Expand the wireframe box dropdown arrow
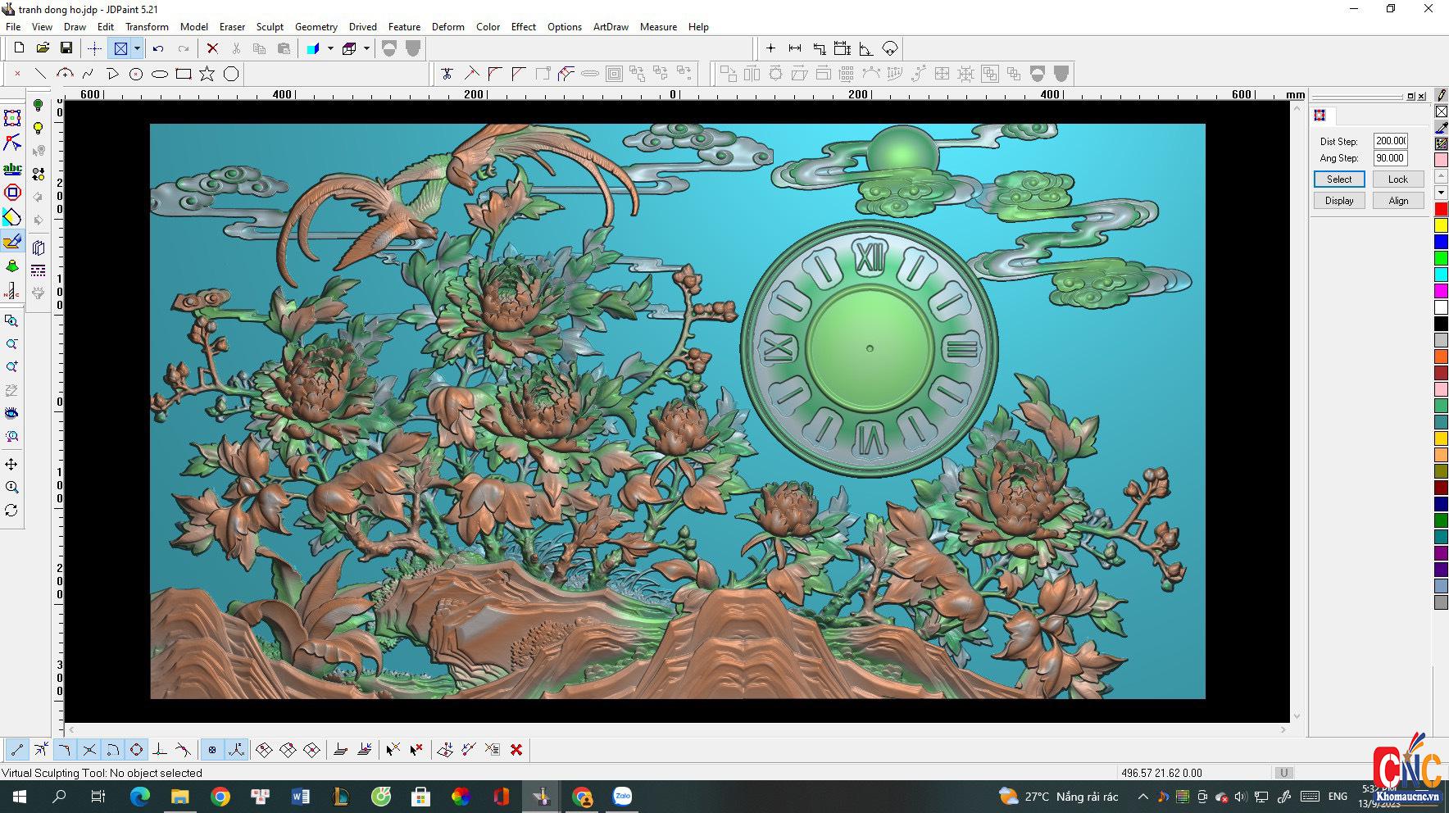 366,48
